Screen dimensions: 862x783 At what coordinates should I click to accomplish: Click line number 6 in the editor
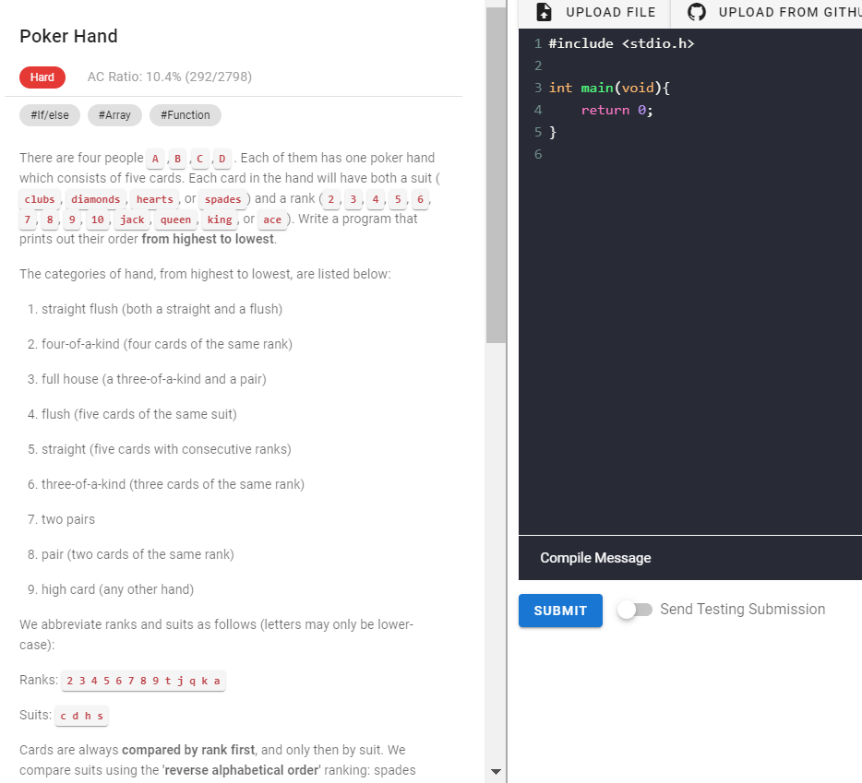[x=538, y=154]
